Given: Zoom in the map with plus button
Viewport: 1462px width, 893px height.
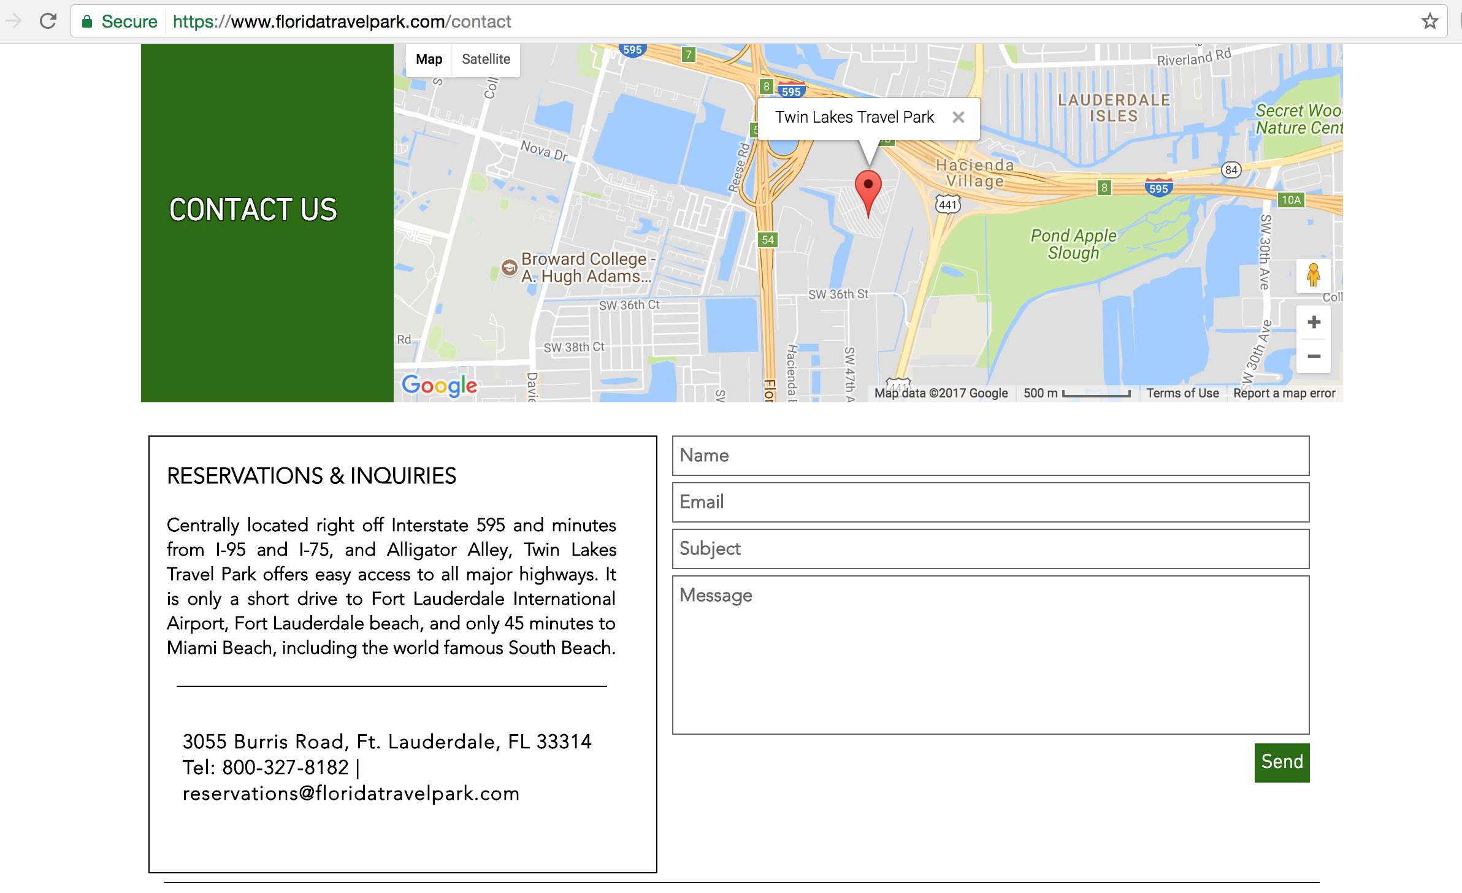Looking at the screenshot, I should point(1314,322).
